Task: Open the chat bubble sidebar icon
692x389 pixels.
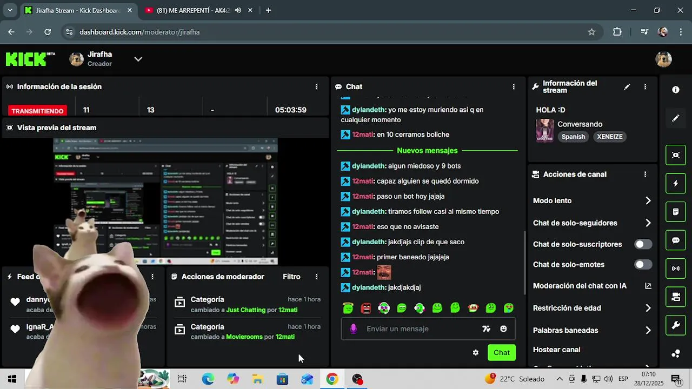Action: click(x=676, y=240)
